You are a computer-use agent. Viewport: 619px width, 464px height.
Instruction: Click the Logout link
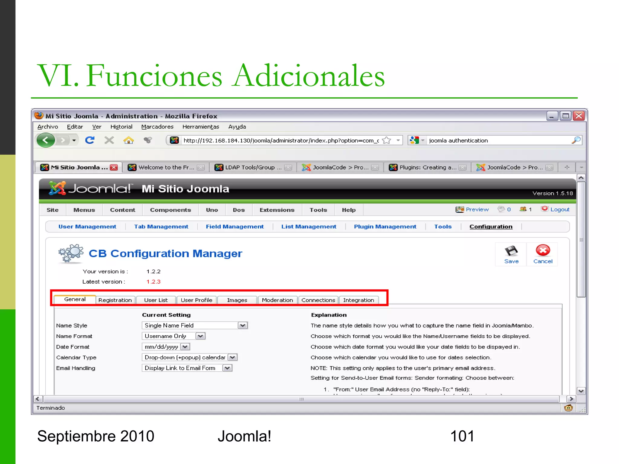click(560, 209)
